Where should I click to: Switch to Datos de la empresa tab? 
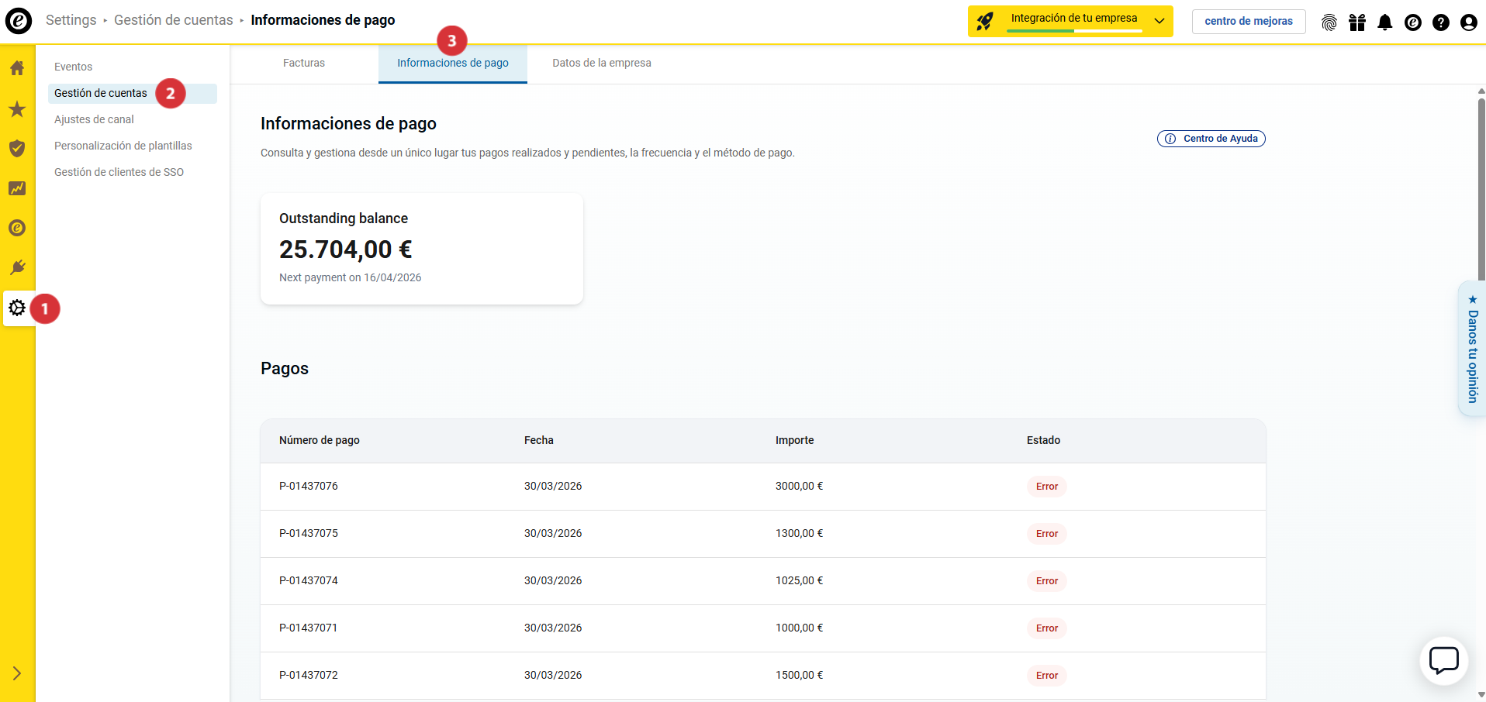601,64
